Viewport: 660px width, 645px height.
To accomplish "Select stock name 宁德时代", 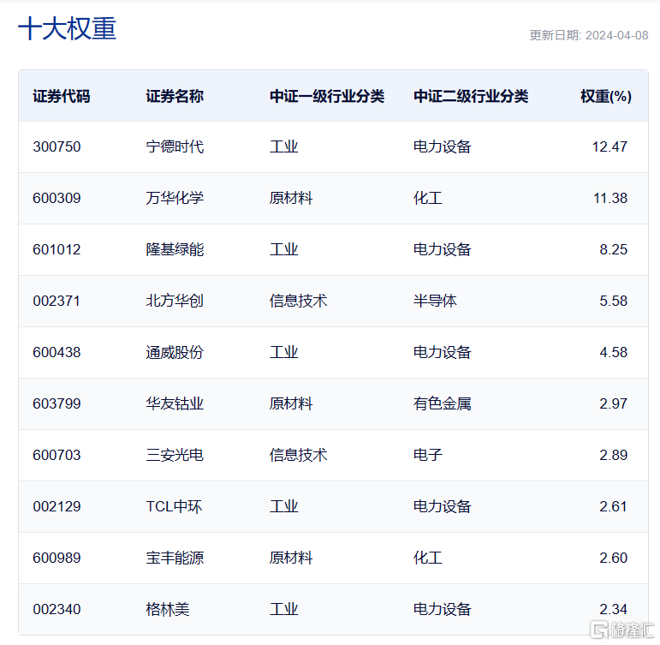I will [x=175, y=146].
